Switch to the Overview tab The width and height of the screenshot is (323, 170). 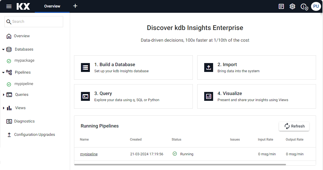pos(52,6)
